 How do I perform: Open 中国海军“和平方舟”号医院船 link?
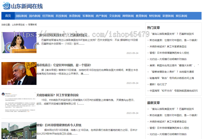[x=174, y=91]
